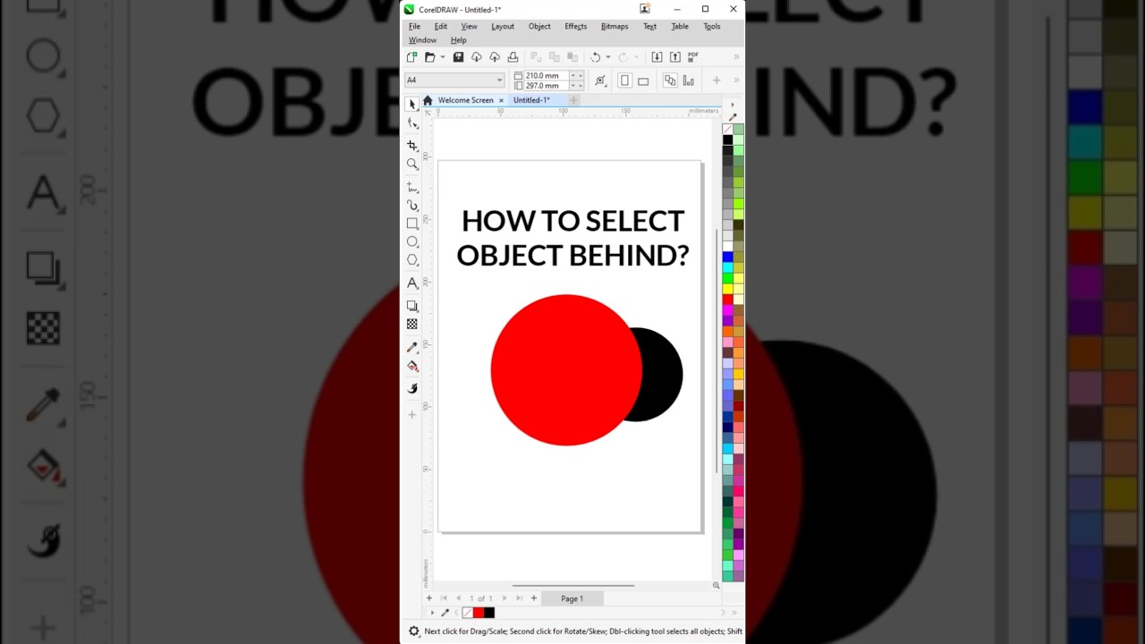Click the page width 210.0 mm field
Screen dimensions: 1145x644
546,76
